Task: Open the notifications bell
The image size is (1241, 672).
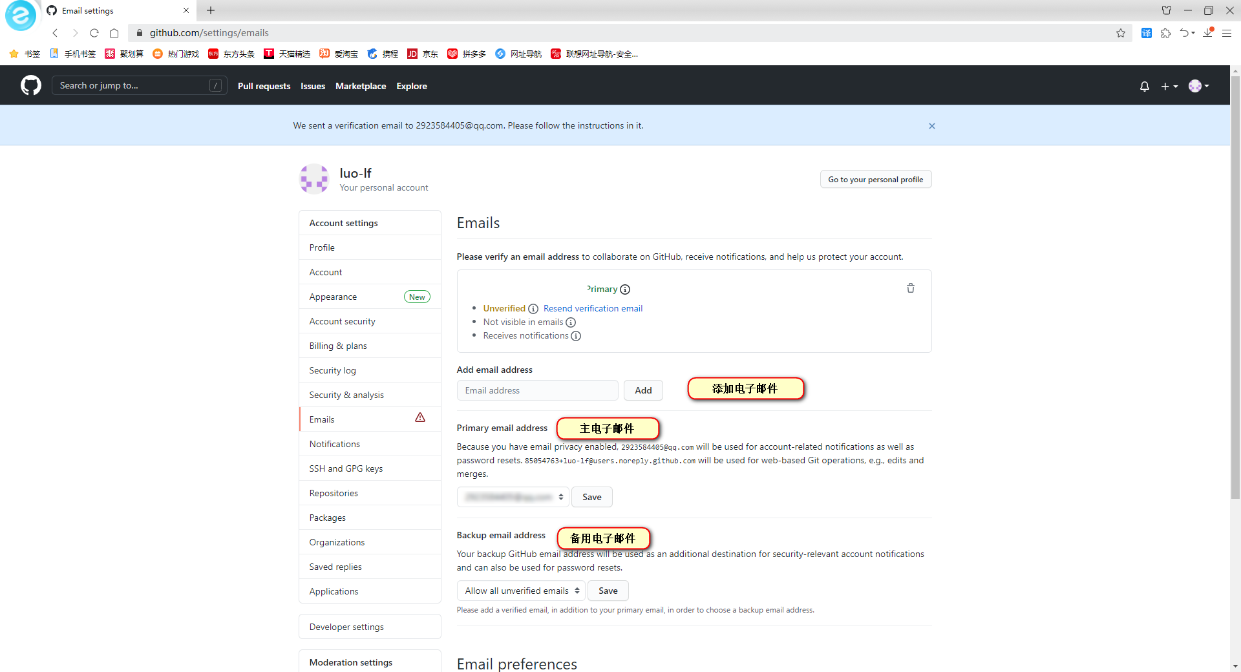Action: pos(1144,86)
